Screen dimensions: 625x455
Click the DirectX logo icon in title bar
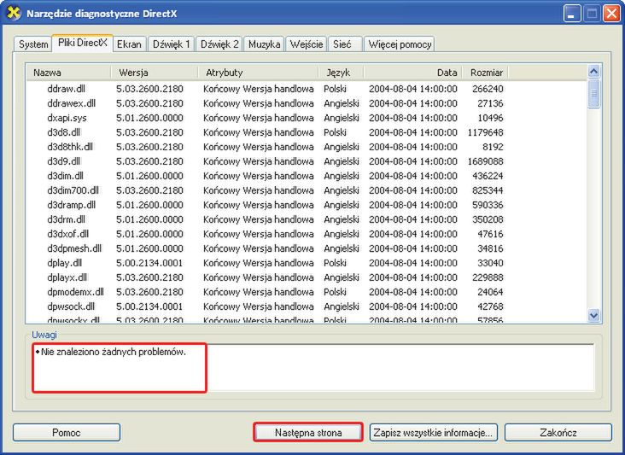[x=14, y=13]
